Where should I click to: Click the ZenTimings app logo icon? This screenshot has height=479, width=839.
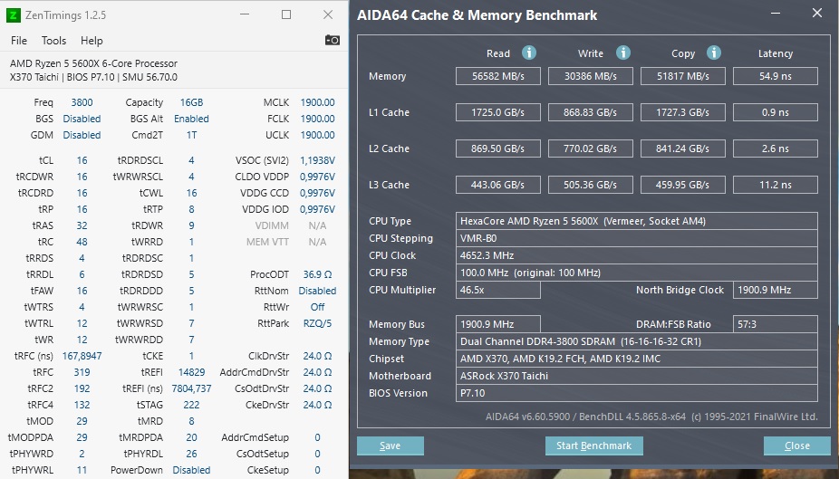[14, 15]
